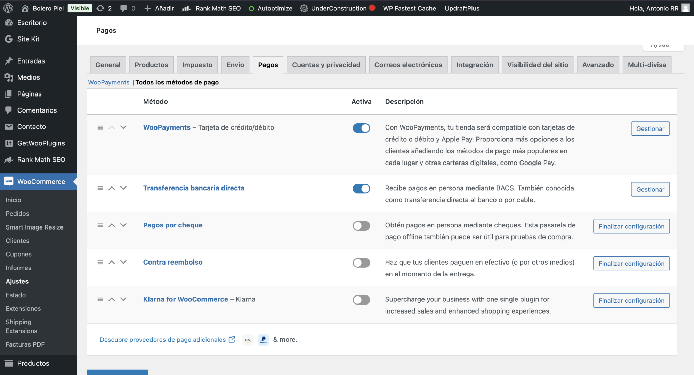This screenshot has height=375, width=694.
Task: Open Facturas PDF in the WooCommerce submenu
Action: click(25, 344)
